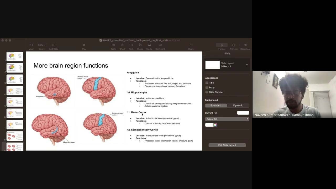Open the Colour Fill dropdown
336x189 pixels.
pyautogui.click(x=227, y=119)
